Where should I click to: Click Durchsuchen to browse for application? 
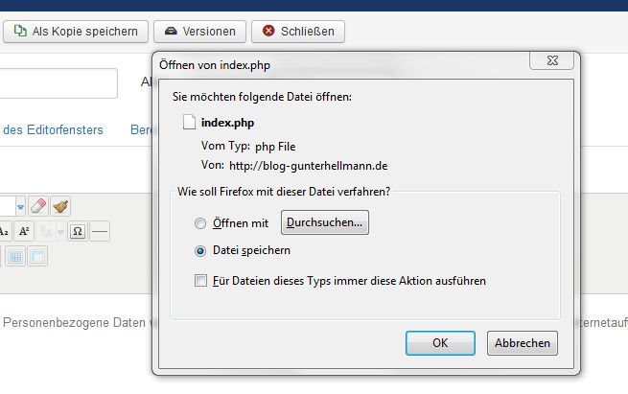click(x=324, y=222)
